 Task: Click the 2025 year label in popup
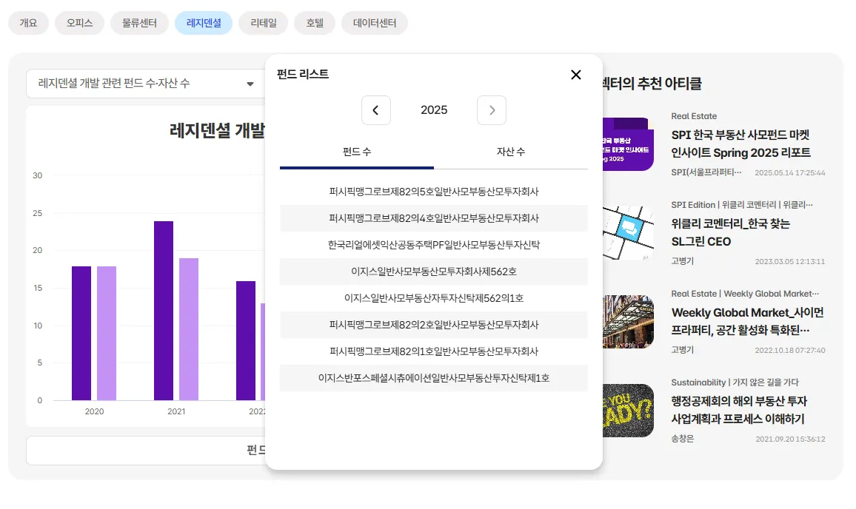tap(434, 110)
